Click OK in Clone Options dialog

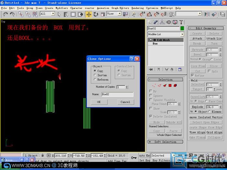(x=99, y=102)
